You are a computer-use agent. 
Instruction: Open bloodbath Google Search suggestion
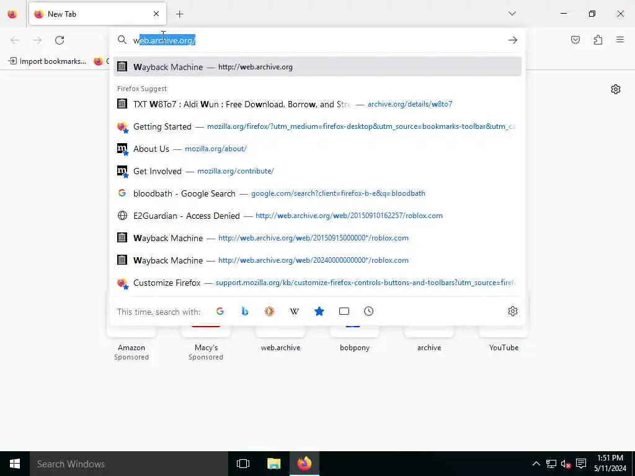coord(317,193)
